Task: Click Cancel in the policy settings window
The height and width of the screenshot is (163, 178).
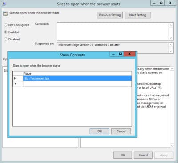Action: (143, 155)
